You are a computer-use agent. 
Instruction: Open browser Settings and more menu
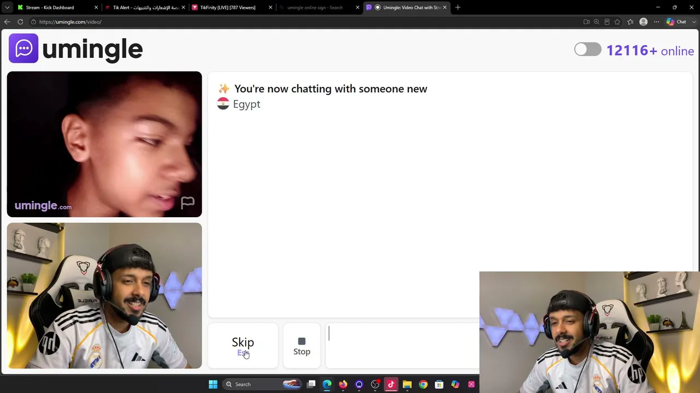tap(657, 22)
